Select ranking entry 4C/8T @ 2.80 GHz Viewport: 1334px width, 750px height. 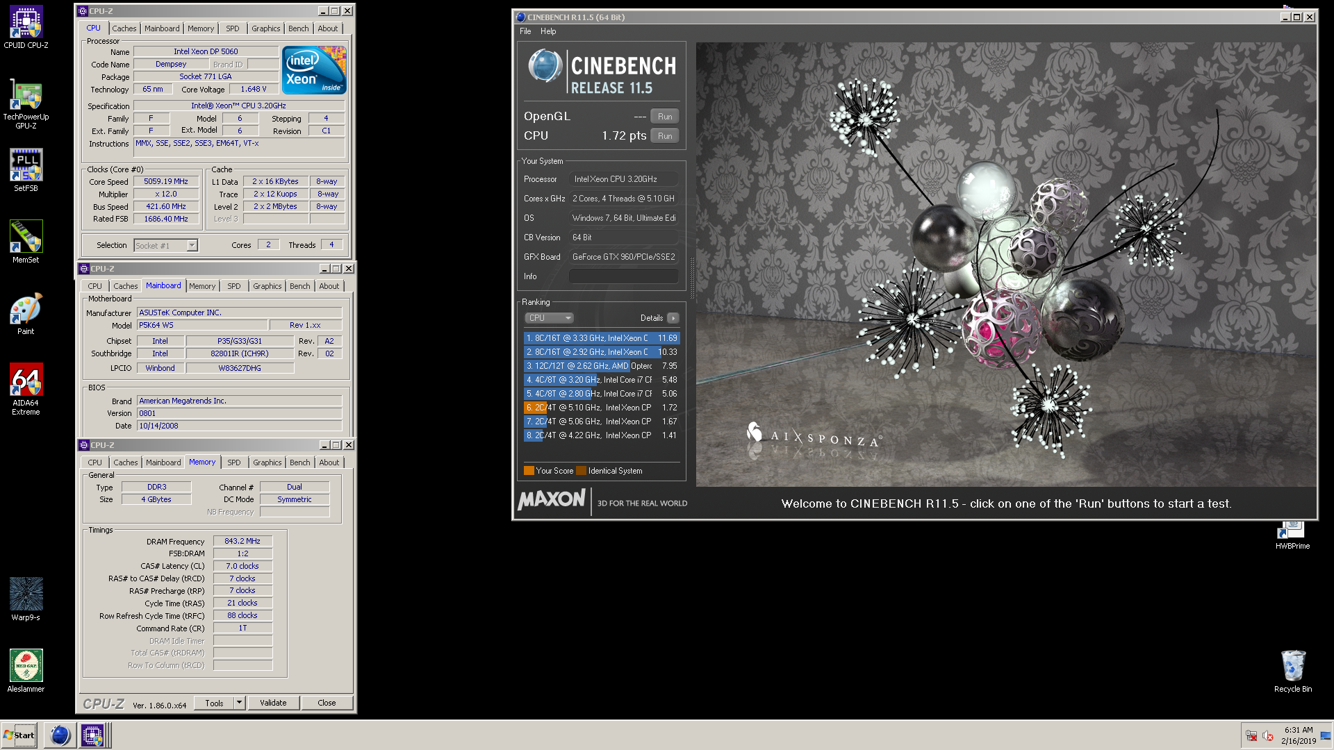pyautogui.click(x=602, y=394)
